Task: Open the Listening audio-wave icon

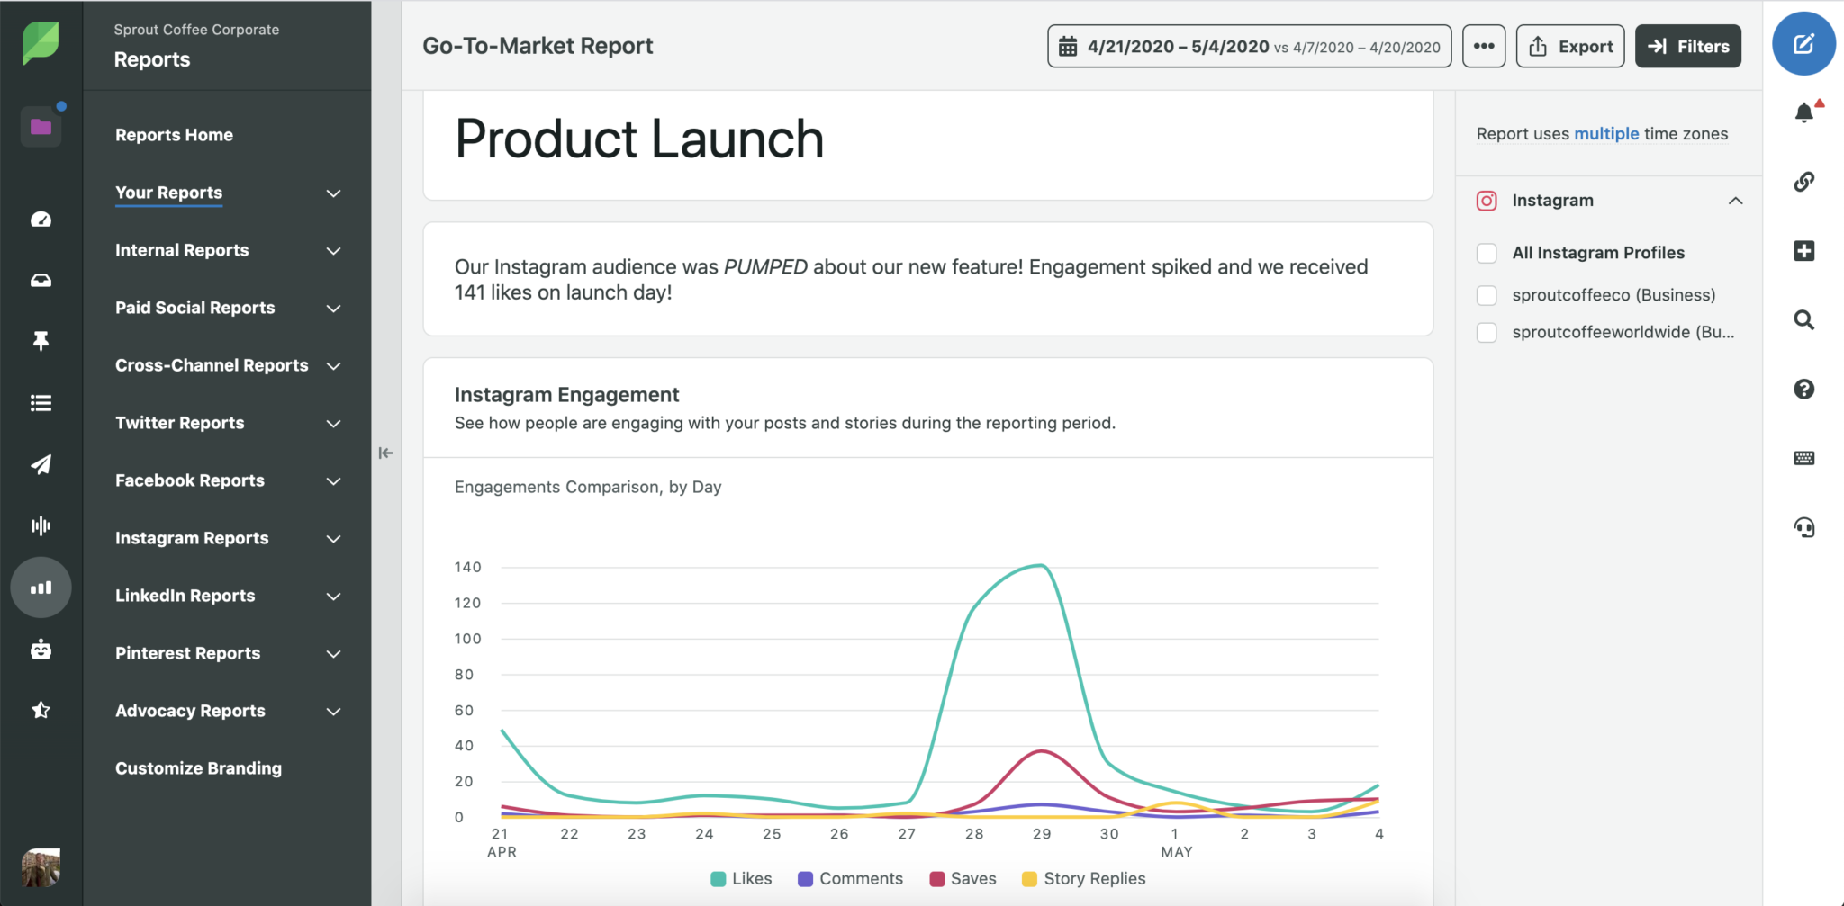Action: tap(41, 525)
